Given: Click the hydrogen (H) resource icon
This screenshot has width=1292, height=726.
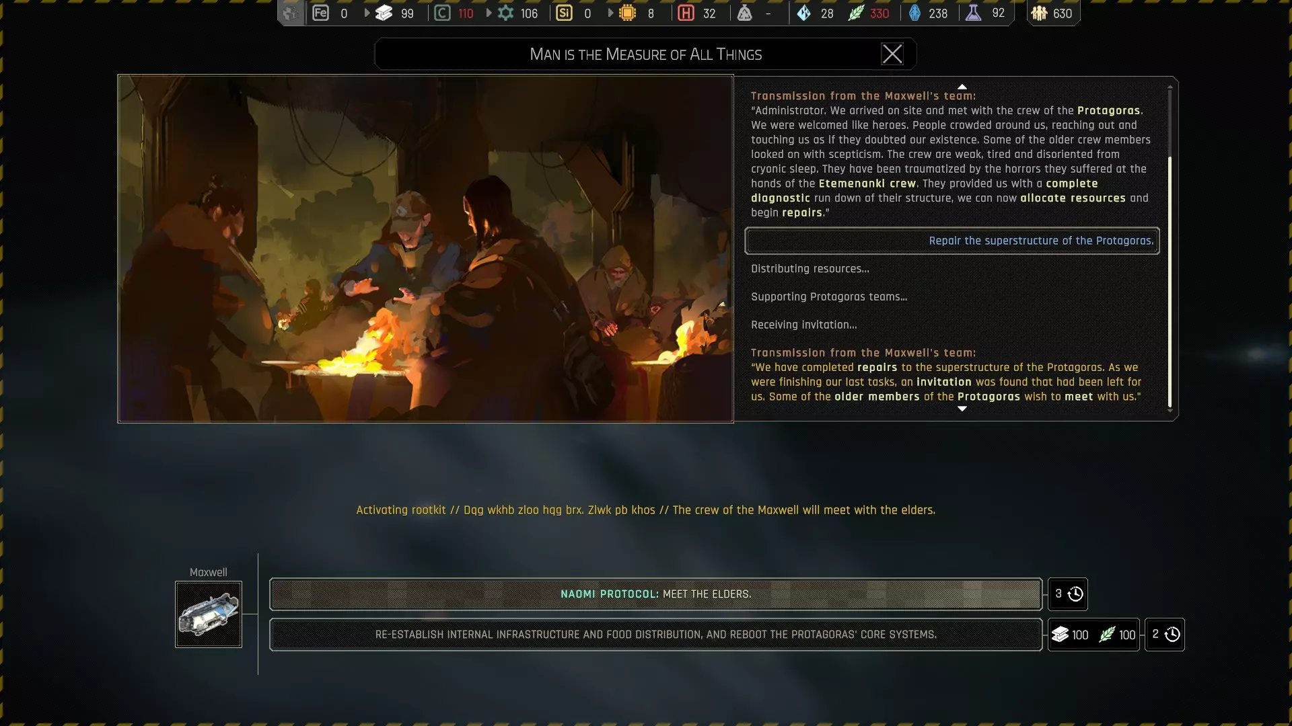Looking at the screenshot, I should [686, 13].
